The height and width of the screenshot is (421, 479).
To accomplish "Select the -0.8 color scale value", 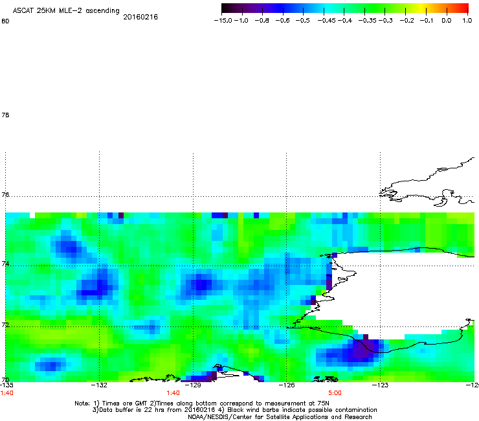I will (x=262, y=21).
